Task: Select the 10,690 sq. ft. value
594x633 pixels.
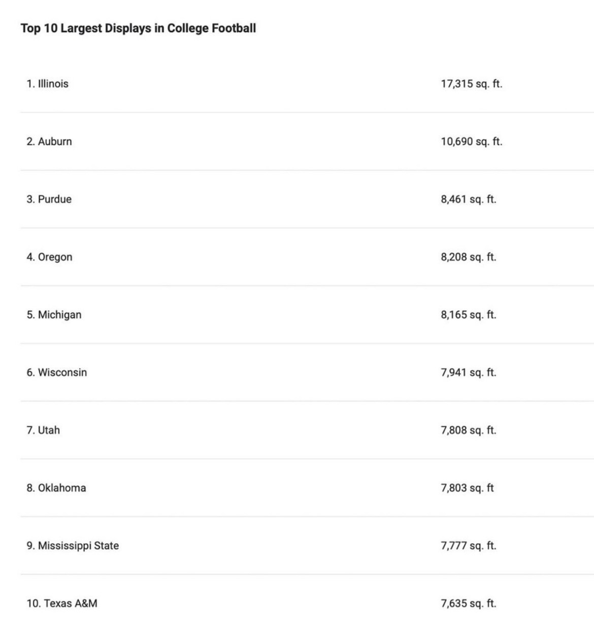Action: [x=472, y=142]
